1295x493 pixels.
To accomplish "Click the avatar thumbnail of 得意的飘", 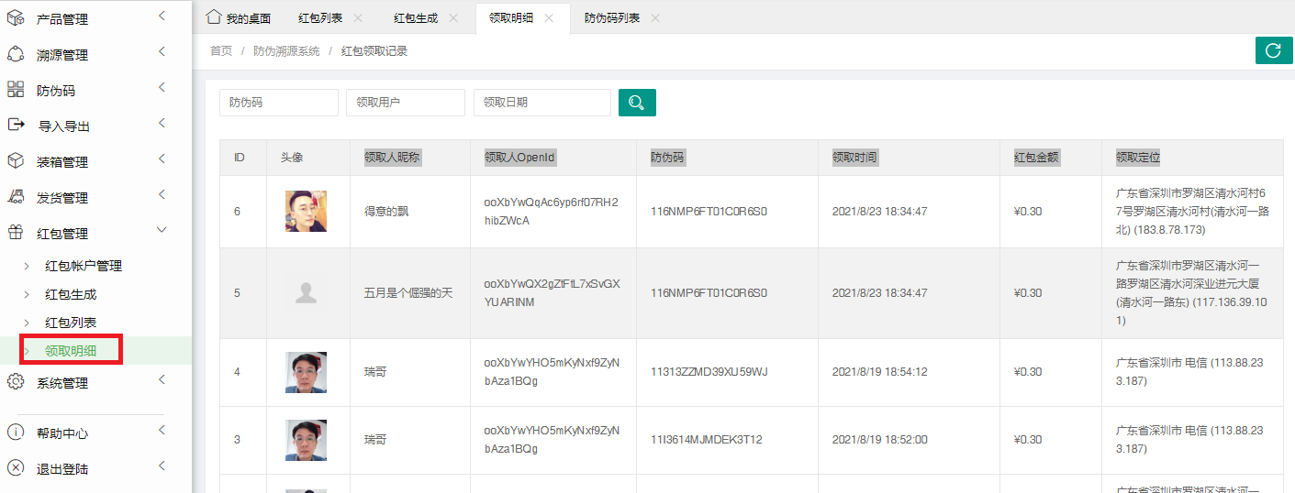I will [x=306, y=212].
